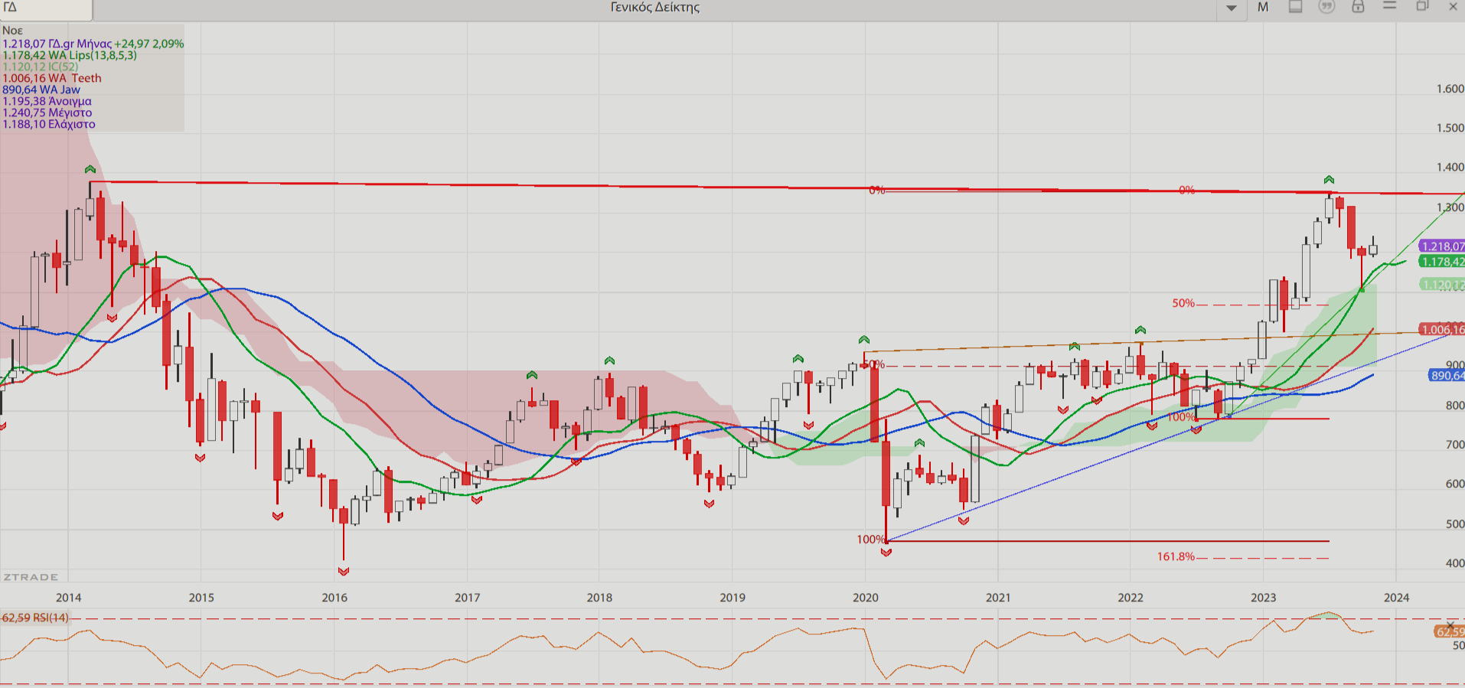The height and width of the screenshot is (688, 1465).
Task: Click the 50% Fibonacci label near 2023
Action: pos(1183,303)
